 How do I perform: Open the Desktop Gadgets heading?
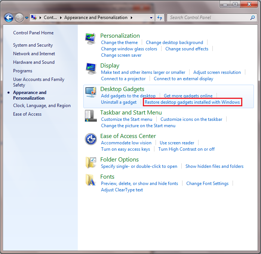tap(122, 89)
